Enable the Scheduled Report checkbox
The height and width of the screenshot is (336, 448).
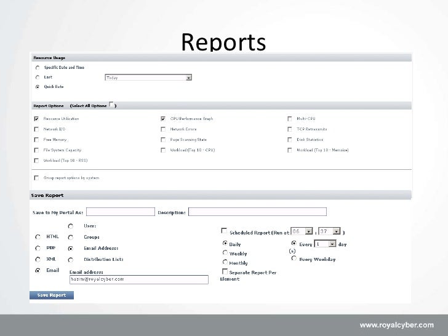[x=224, y=231]
